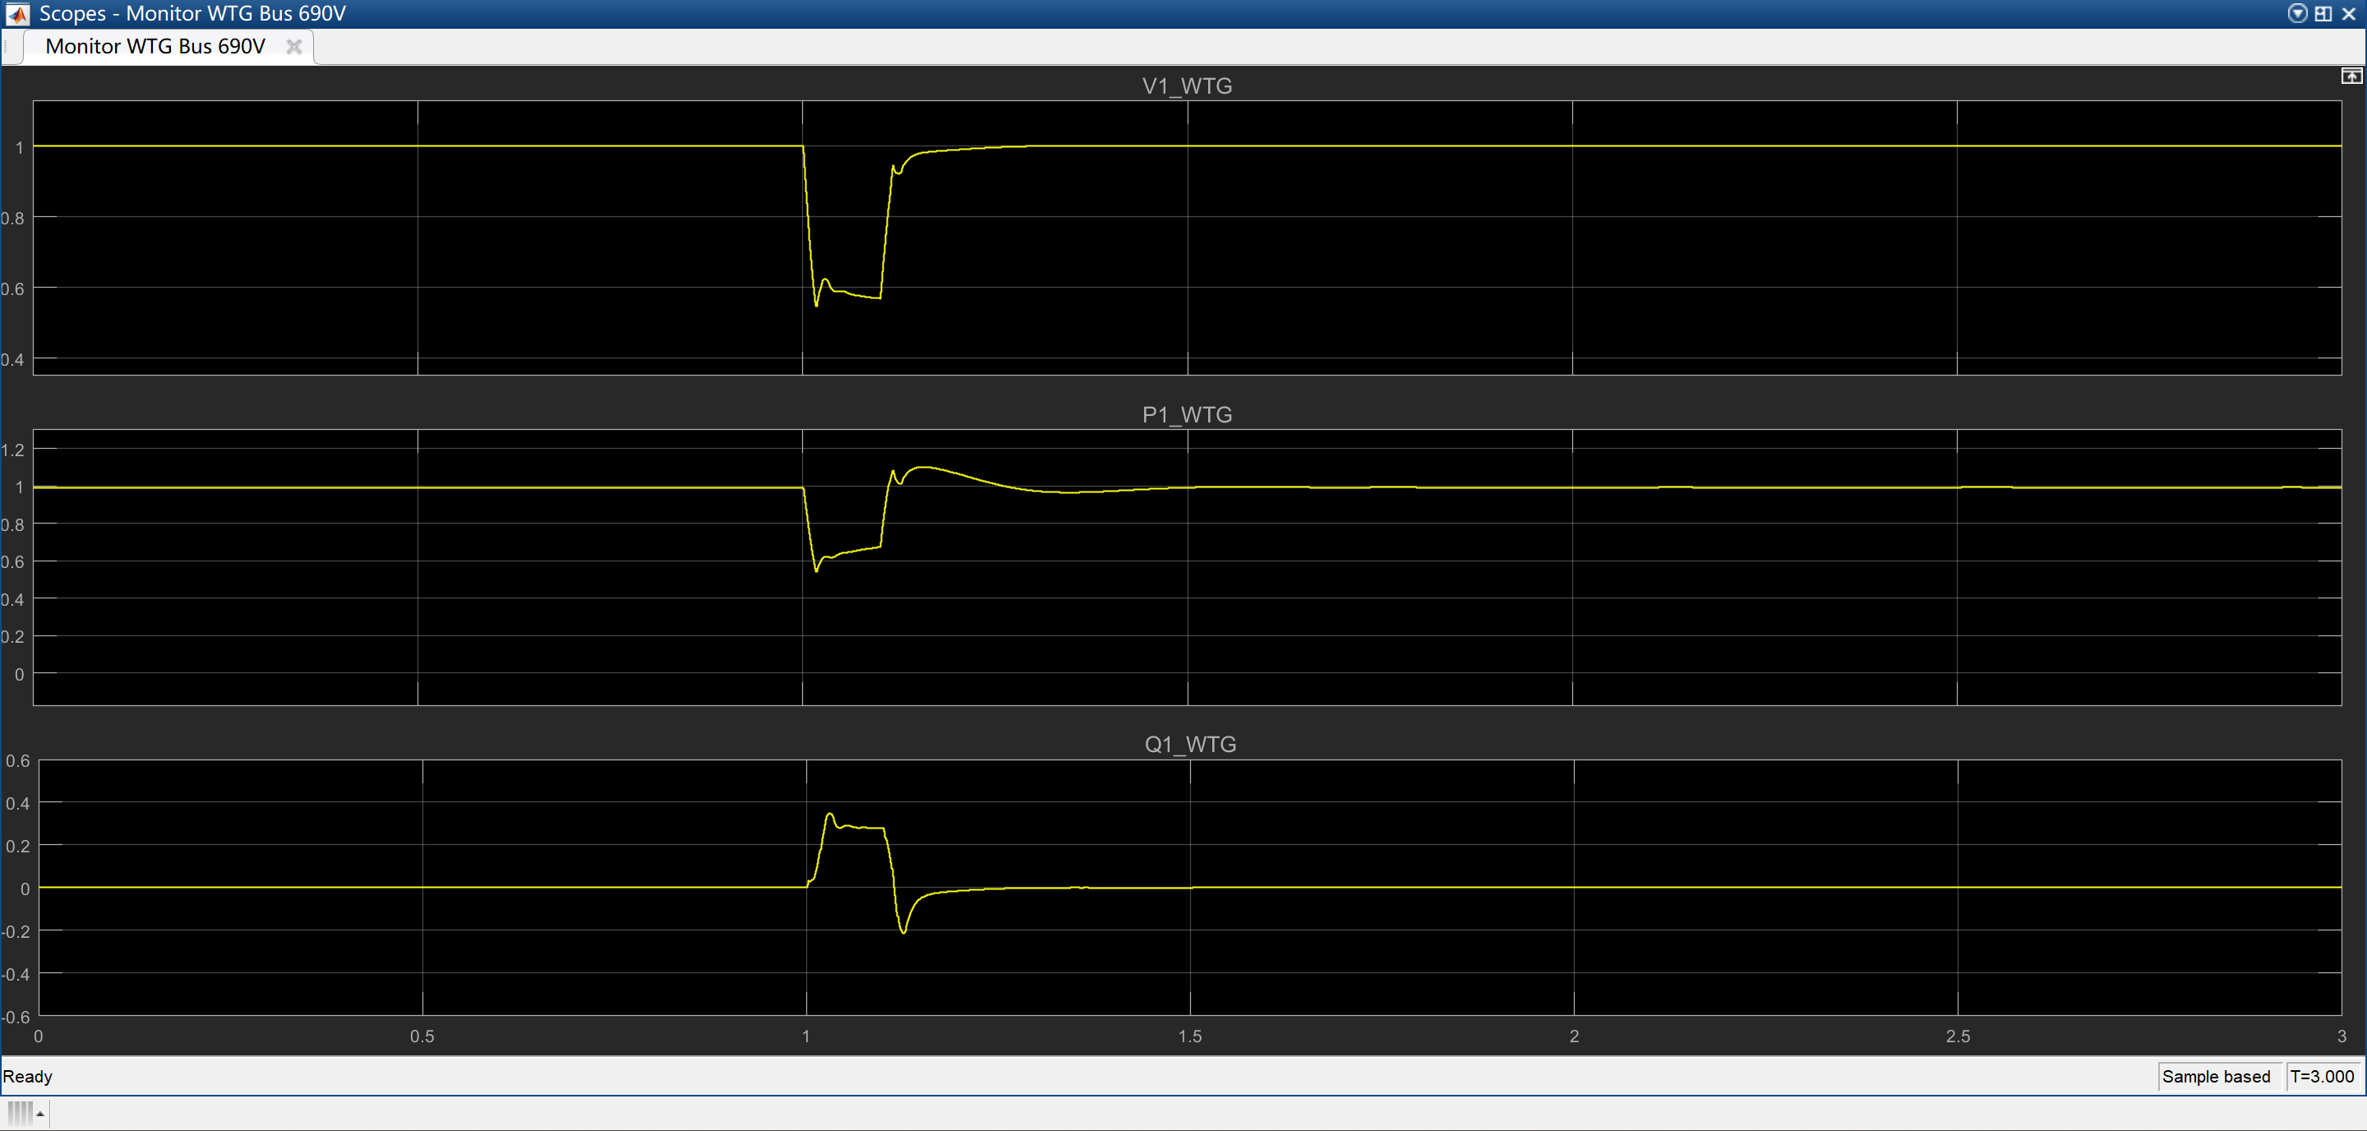
Task: Close the Scopes window with the X
Action: point(2349,13)
